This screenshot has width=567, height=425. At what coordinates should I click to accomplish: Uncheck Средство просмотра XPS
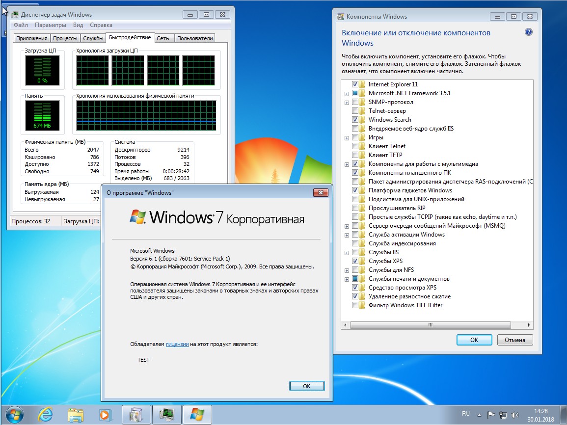(355, 288)
